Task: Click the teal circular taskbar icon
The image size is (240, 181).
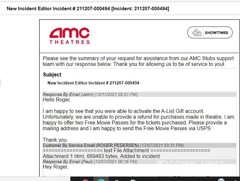Action: coord(101,179)
